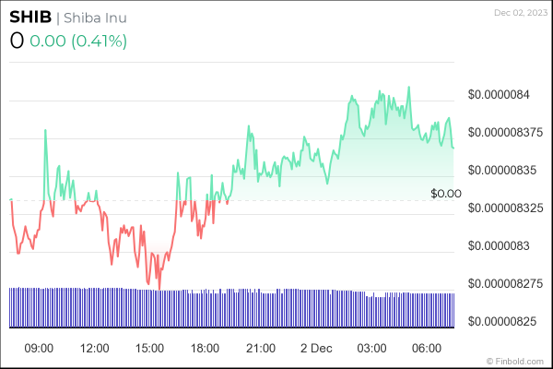Click the 12:00 time axis marker
The image size is (553, 369).
(95, 348)
